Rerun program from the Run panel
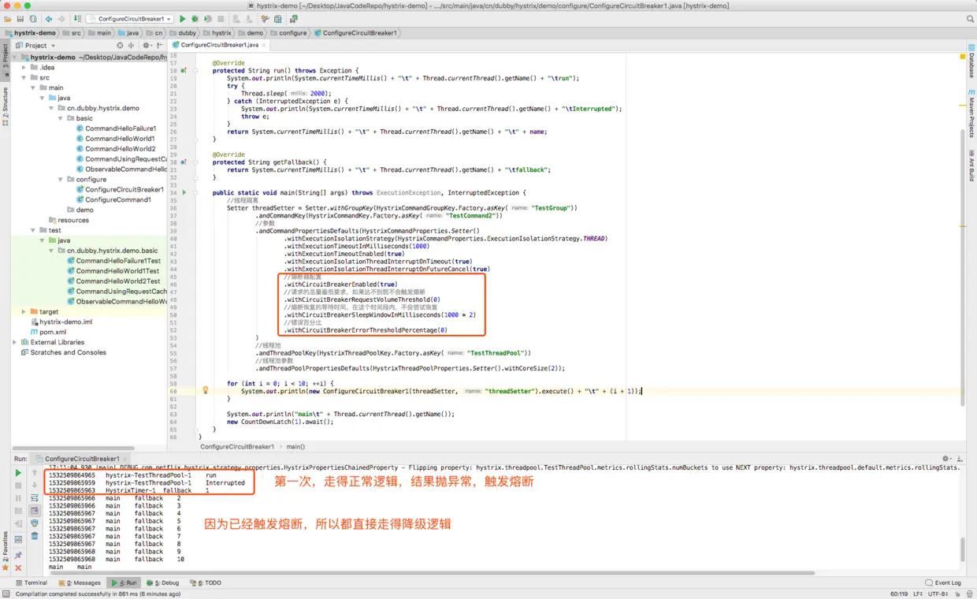The height and width of the screenshot is (599, 977). pyautogui.click(x=18, y=473)
